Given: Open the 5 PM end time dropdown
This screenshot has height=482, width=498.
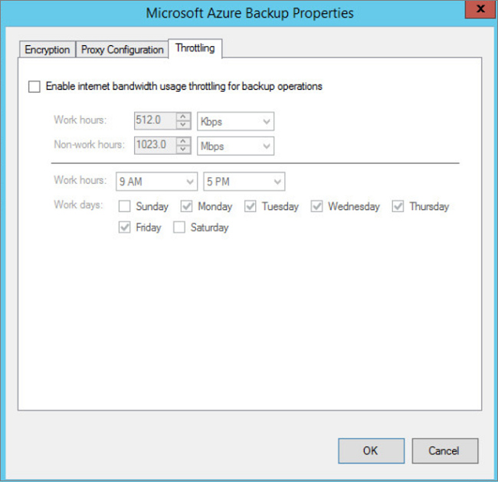Looking at the screenshot, I should [244, 182].
